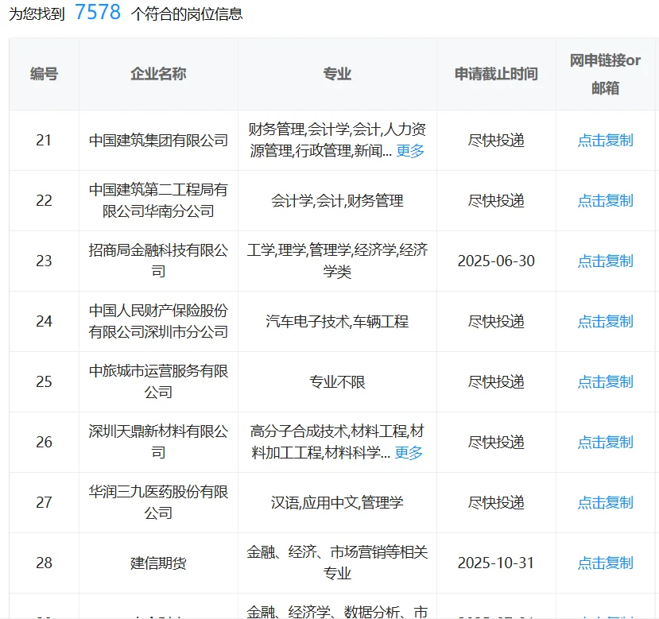659x619 pixels.
Task: Click the 7578 result count number
Action: click(98, 12)
